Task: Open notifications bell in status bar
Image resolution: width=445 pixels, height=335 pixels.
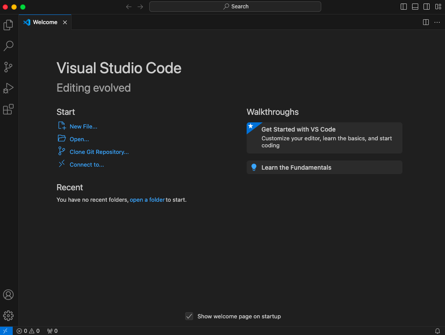Action: (x=438, y=331)
